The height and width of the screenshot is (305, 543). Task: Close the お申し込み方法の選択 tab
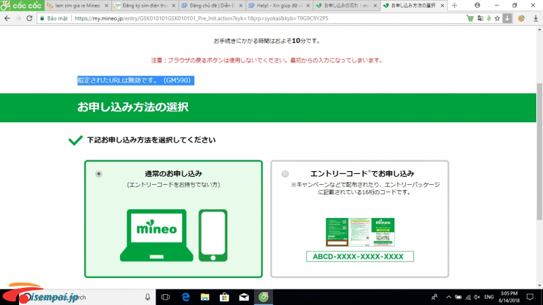(443, 5)
